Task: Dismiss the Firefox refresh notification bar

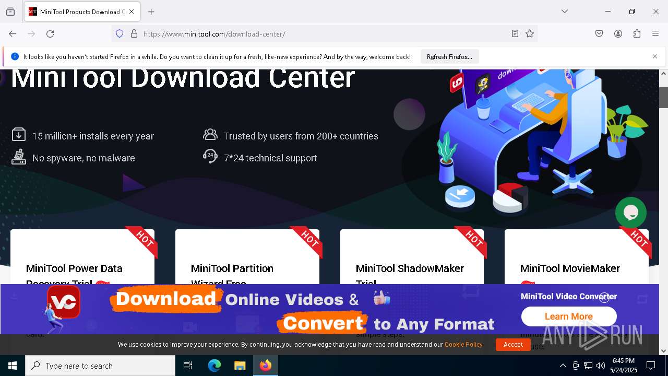Action: (x=655, y=56)
